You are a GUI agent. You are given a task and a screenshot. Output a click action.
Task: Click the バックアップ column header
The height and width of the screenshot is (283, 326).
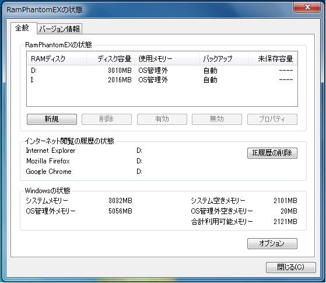coord(224,59)
